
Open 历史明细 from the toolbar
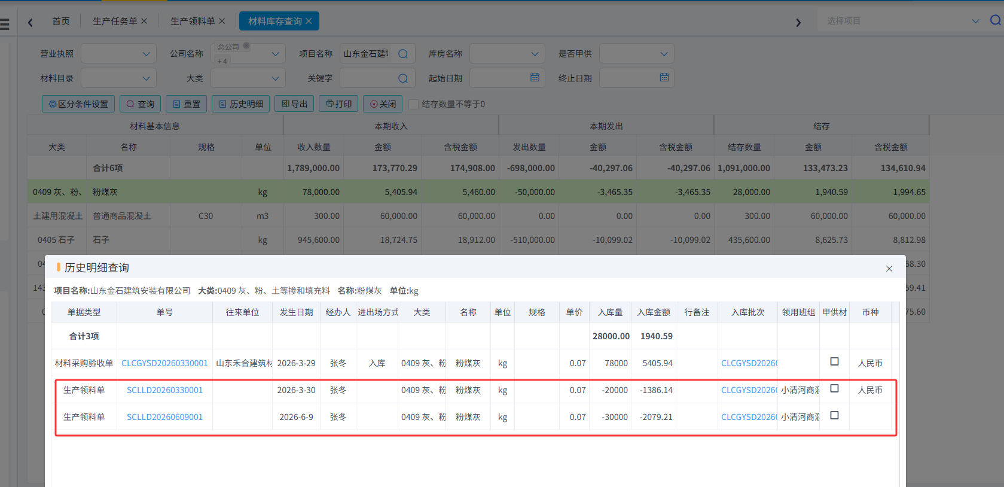241,104
